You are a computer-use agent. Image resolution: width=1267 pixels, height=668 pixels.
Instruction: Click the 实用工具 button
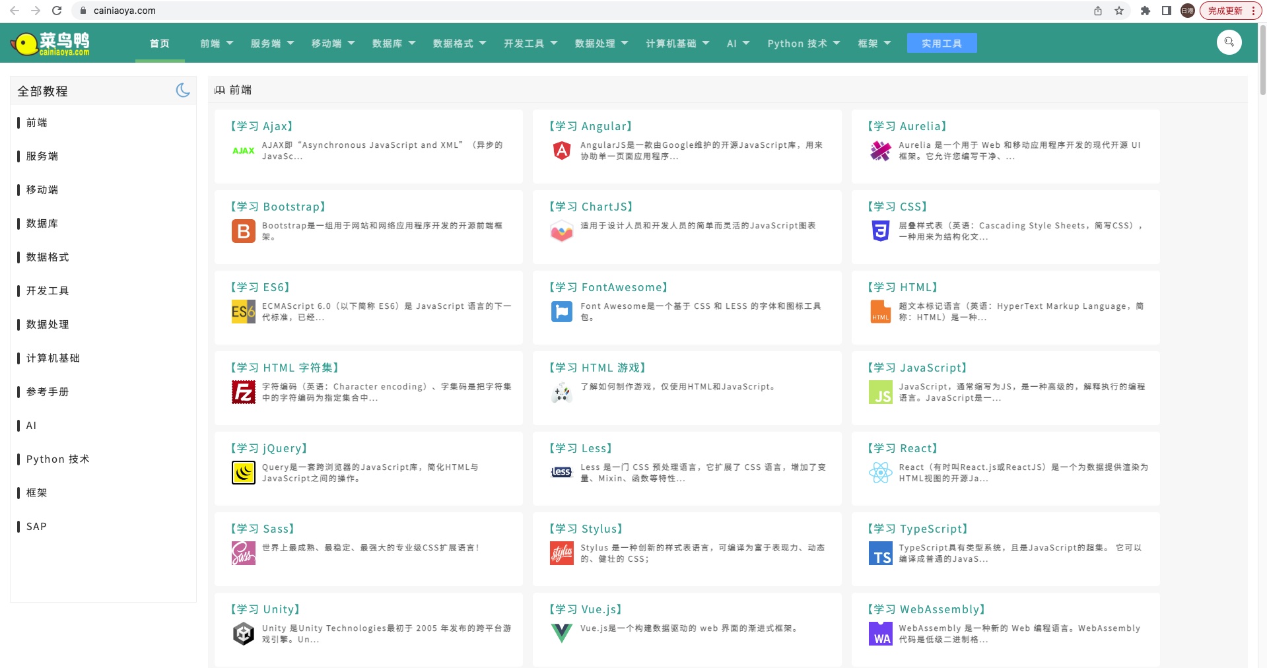[x=942, y=43]
